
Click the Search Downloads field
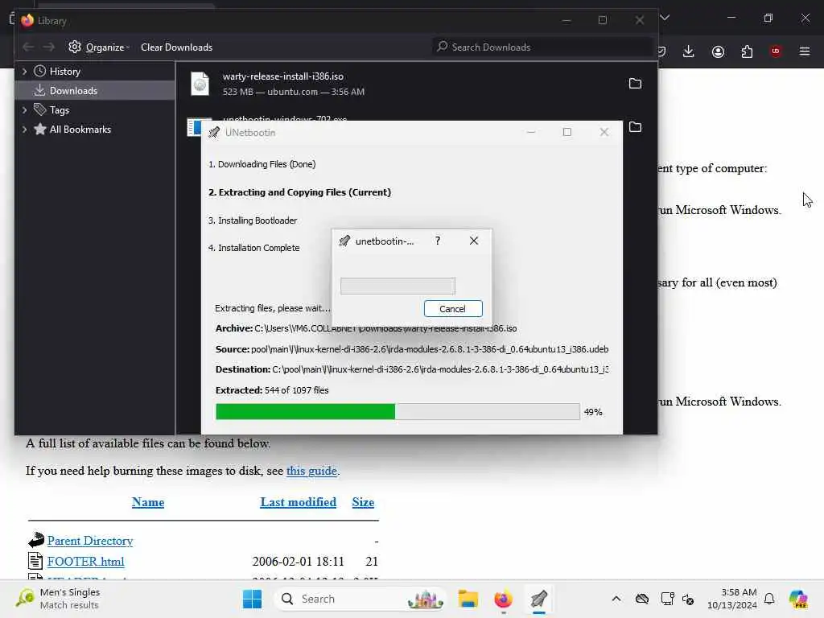pos(542,47)
